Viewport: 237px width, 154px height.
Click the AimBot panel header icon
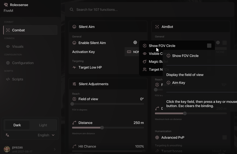click(157, 27)
